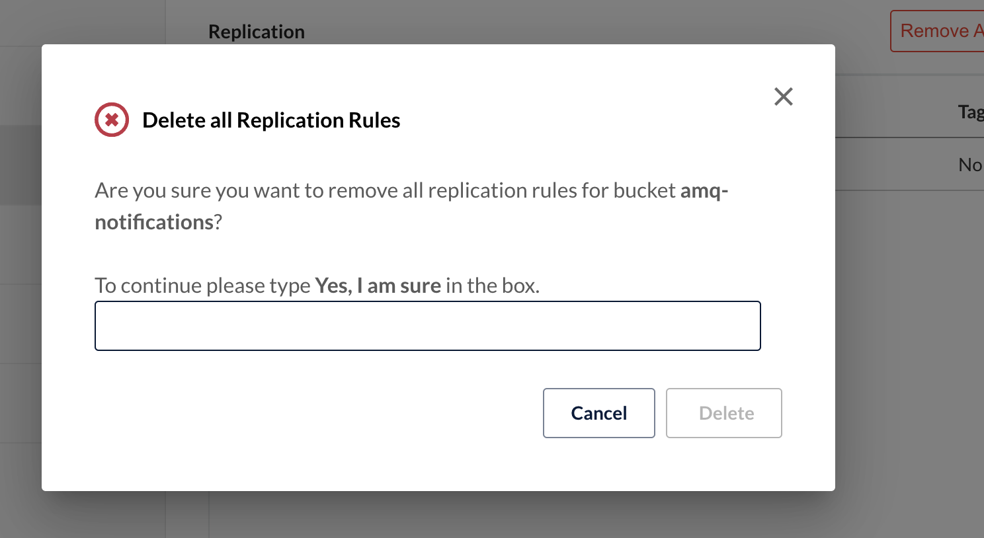
Task: Click the disabled Delete button
Action: (x=724, y=413)
